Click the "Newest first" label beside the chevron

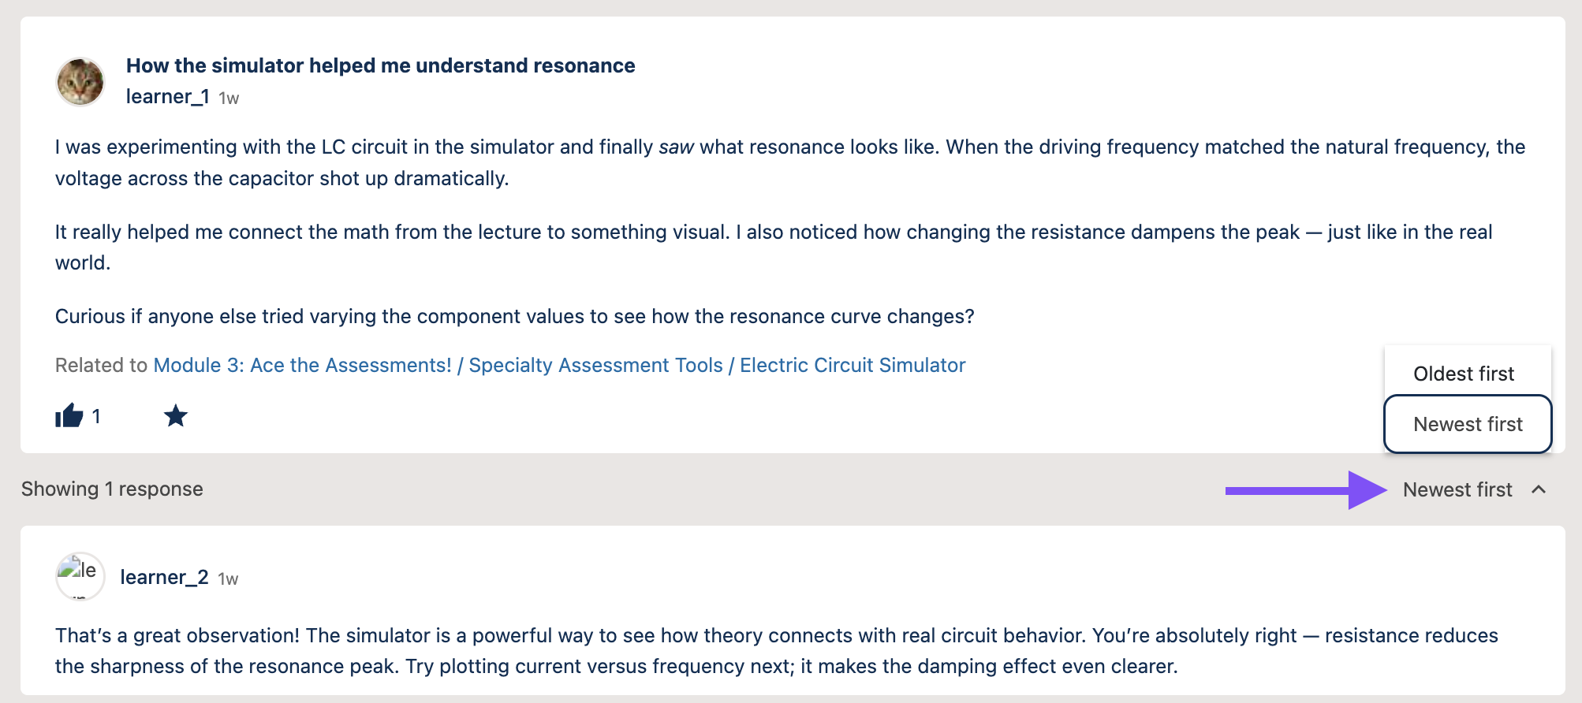[x=1457, y=489]
